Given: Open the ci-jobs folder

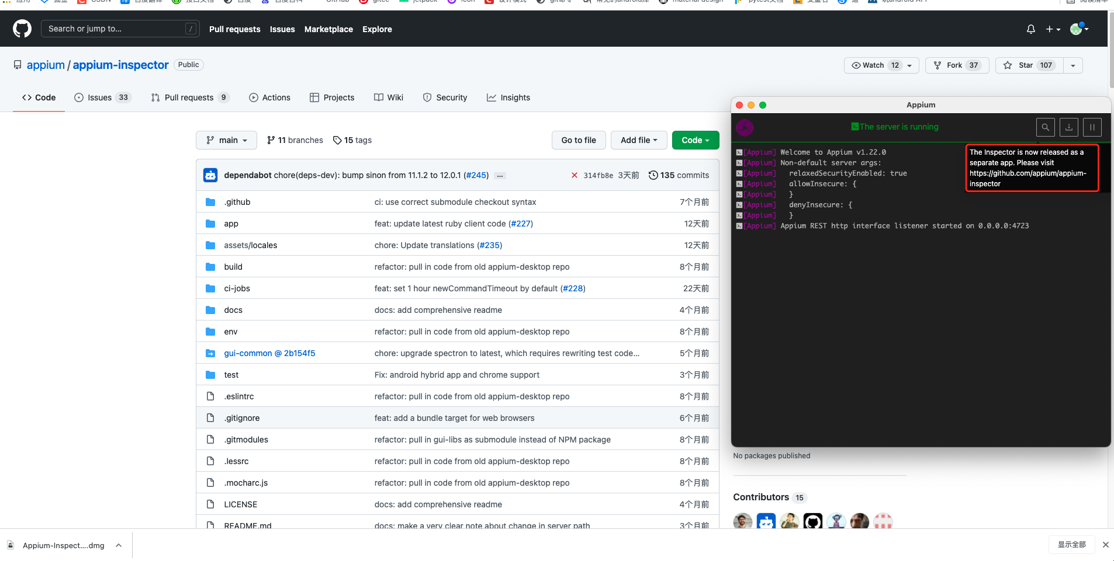Looking at the screenshot, I should [237, 288].
